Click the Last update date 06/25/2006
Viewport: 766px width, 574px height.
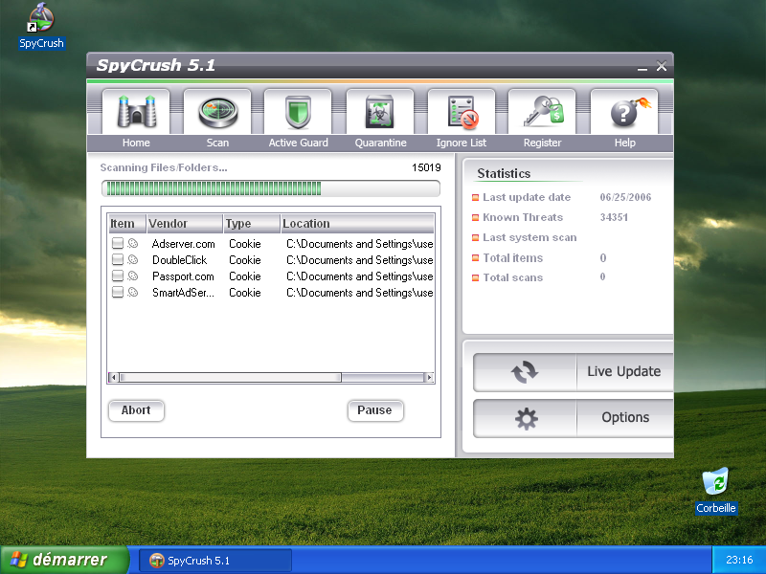point(625,197)
